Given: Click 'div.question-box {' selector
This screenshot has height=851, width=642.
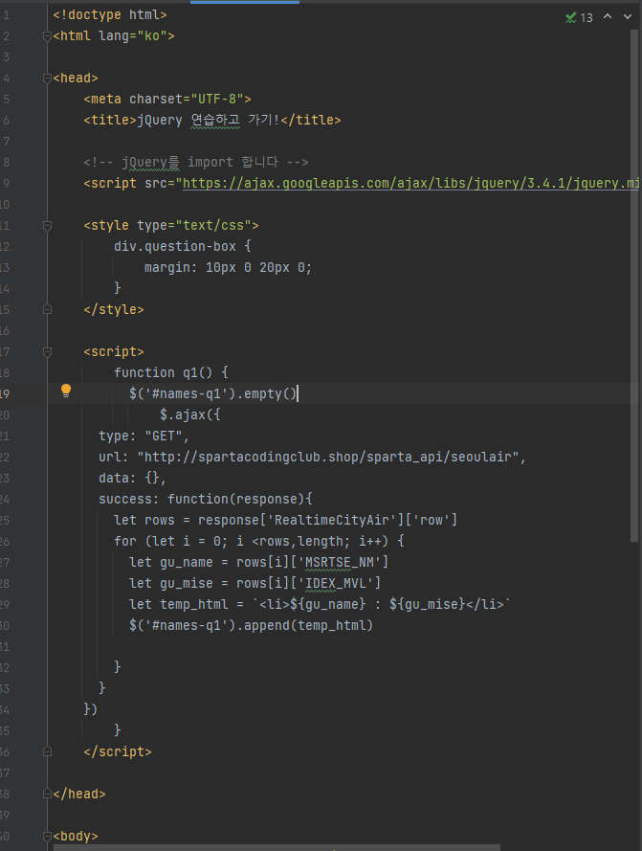Looking at the screenshot, I should [x=183, y=246].
